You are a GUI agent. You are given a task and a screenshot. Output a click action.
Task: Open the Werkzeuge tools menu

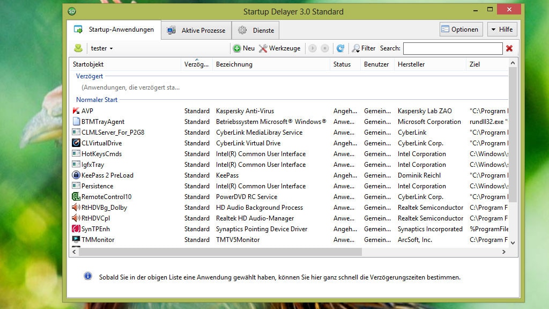pyautogui.click(x=280, y=48)
